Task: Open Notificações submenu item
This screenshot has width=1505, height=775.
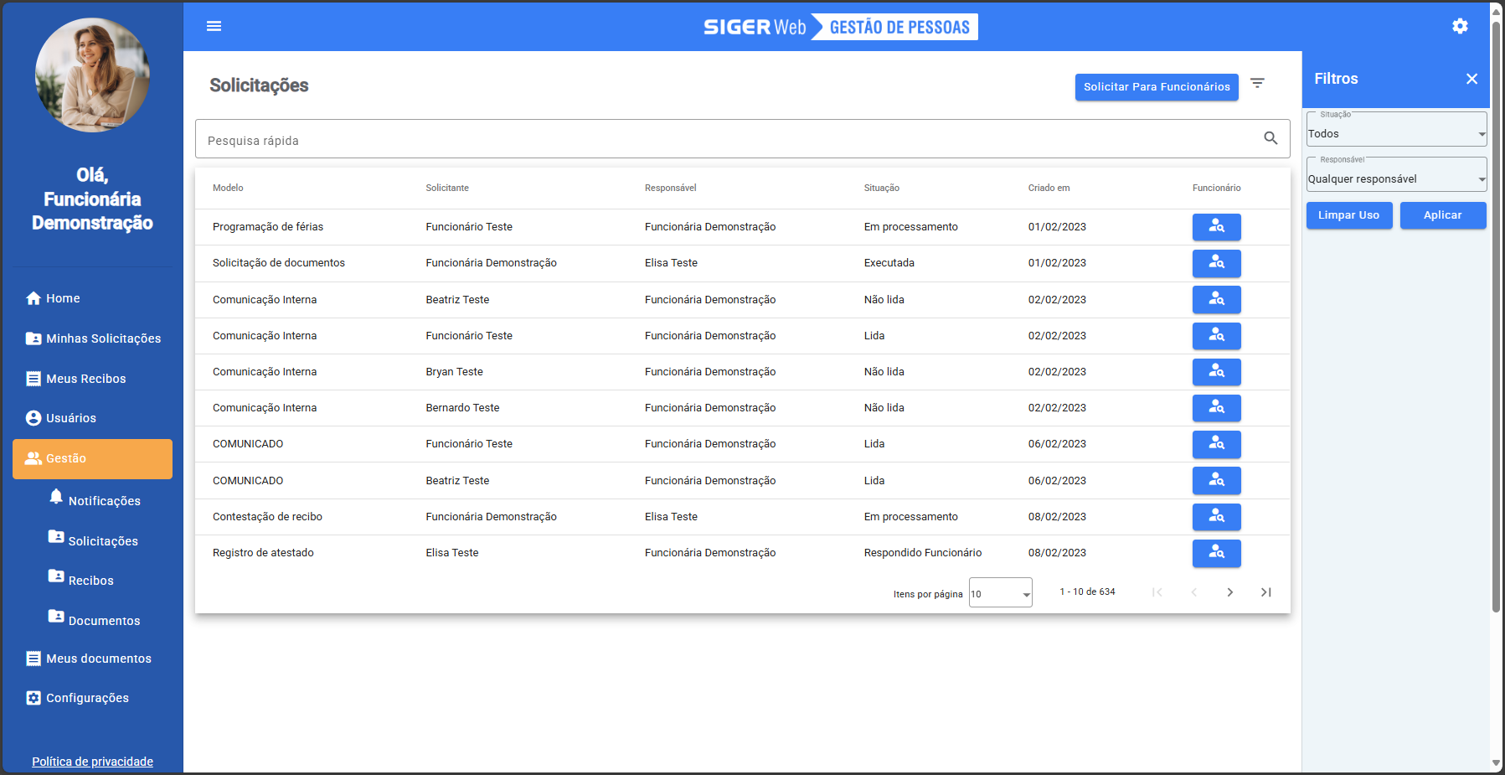Action: [104, 501]
